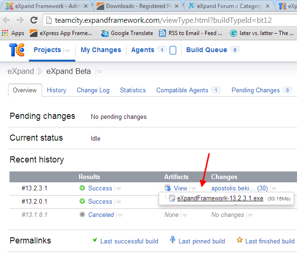Click the Build Queue count badge
Viewport: 297px width, 260px height.
point(235,50)
